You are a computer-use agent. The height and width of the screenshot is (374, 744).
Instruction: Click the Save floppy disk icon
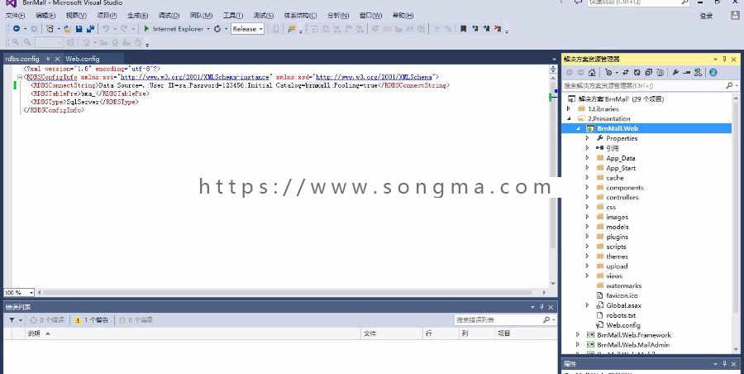tap(79, 29)
